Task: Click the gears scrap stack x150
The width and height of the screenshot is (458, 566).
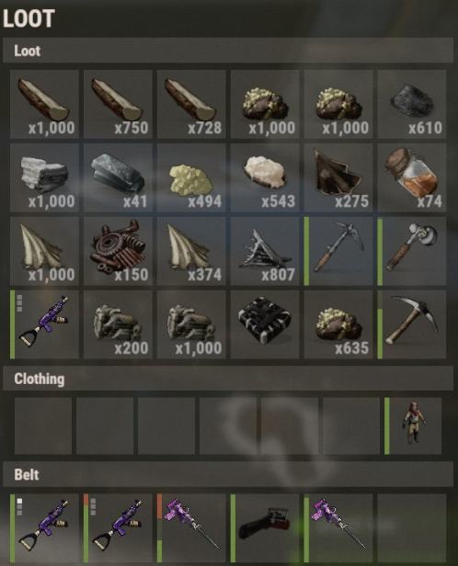Action: pos(118,251)
